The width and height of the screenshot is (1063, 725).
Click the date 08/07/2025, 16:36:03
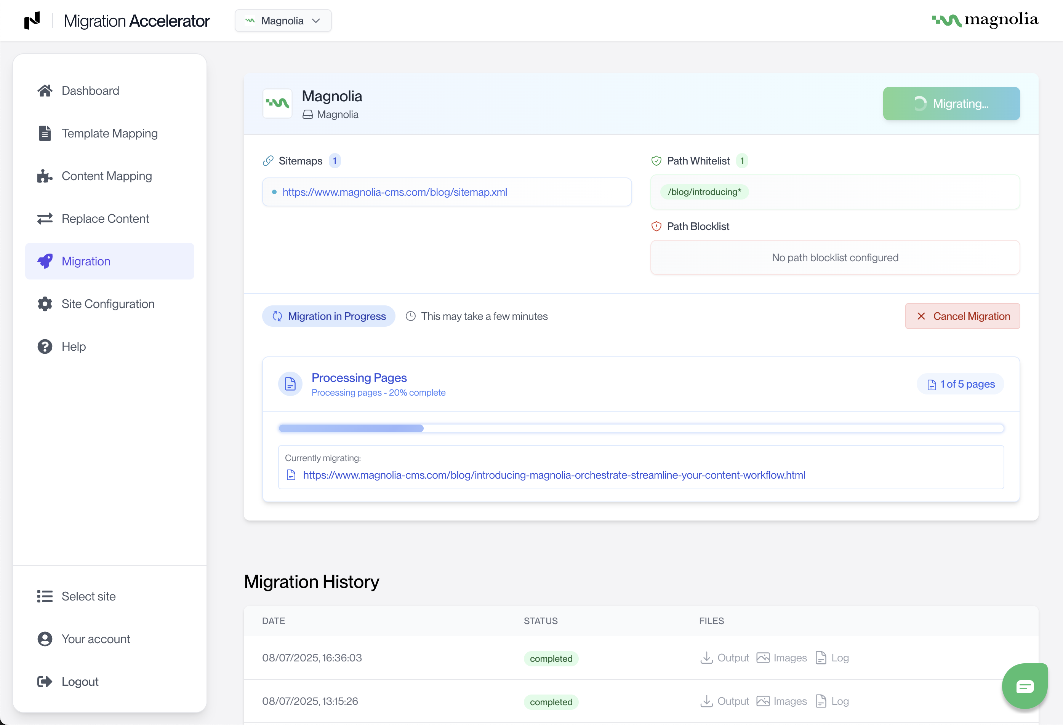[312, 658]
